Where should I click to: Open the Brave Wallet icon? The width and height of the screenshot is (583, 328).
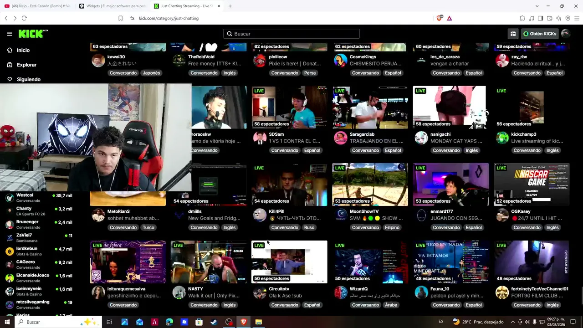coord(550,18)
